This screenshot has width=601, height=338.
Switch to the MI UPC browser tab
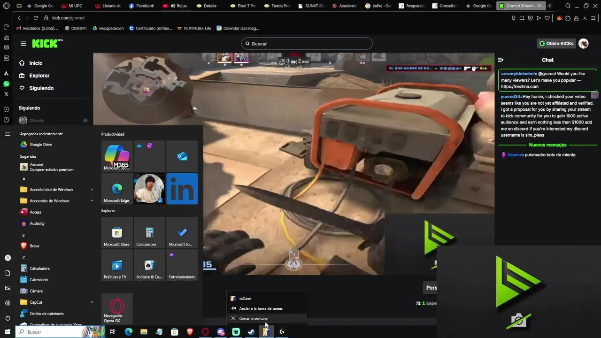click(73, 6)
